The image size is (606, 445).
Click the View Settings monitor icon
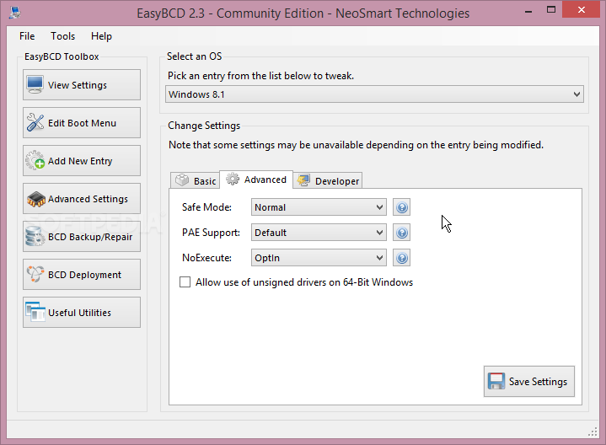(x=35, y=84)
